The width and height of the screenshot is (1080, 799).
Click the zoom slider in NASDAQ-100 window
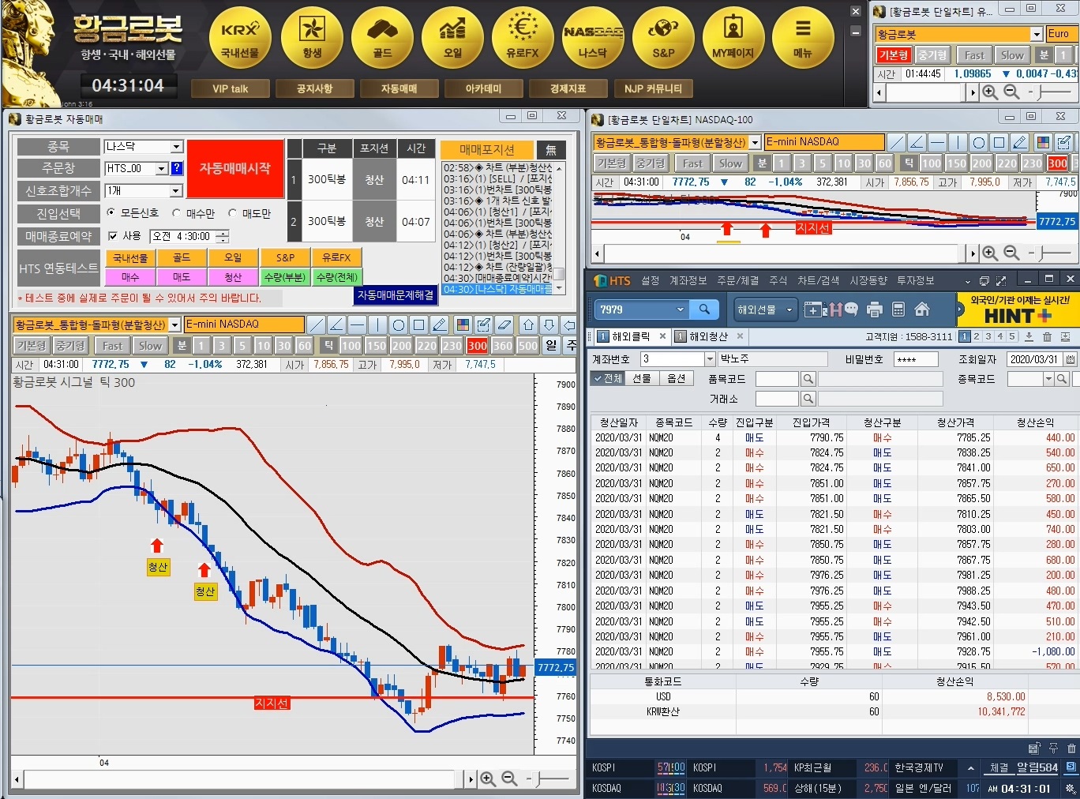(x=1051, y=253)
